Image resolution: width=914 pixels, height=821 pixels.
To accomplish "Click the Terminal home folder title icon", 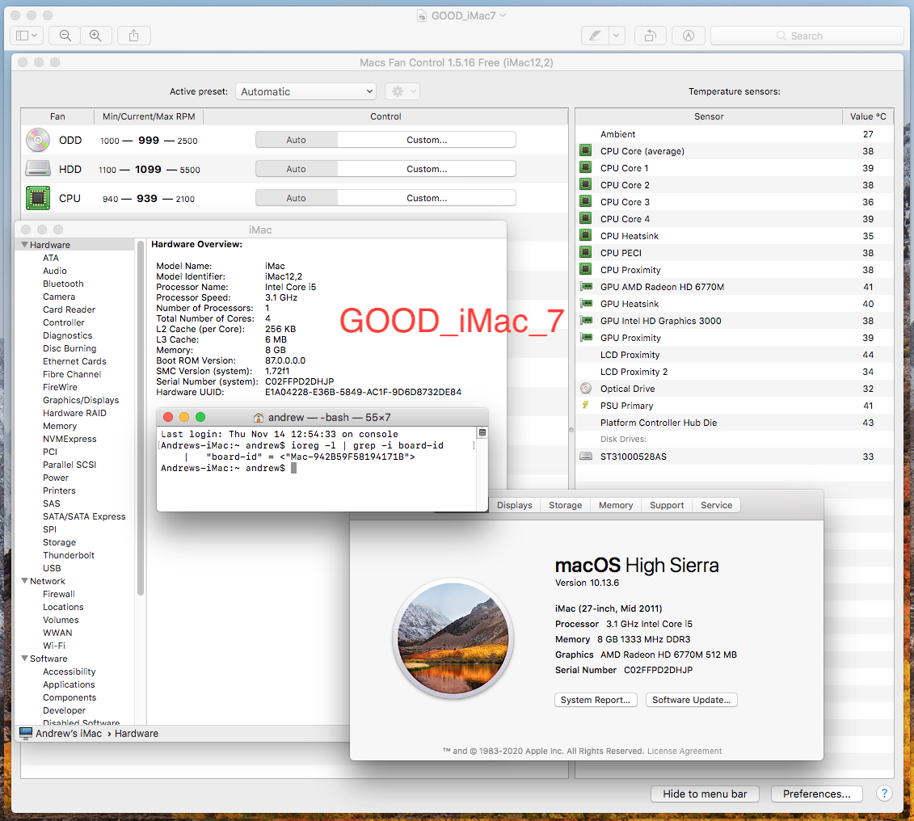I will (259, 417).
